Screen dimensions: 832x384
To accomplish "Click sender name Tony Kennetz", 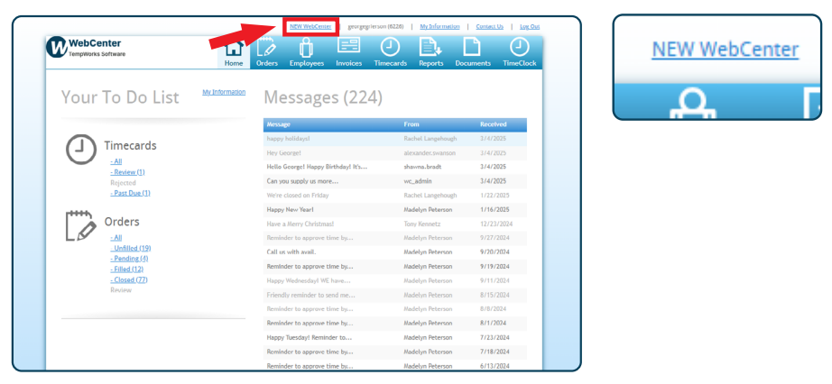I will tap(421, 224).
